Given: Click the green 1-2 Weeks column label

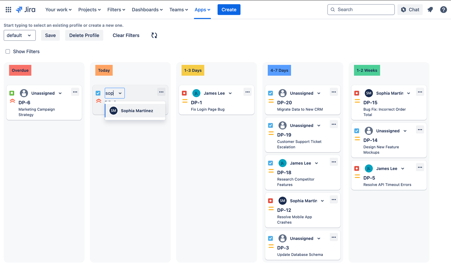Looking at the screenshot, I should pyautogui.click(x=367, y=70).
